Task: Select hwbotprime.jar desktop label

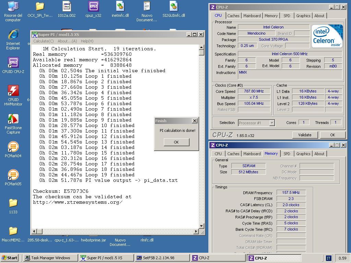Action: coord(93,240)
